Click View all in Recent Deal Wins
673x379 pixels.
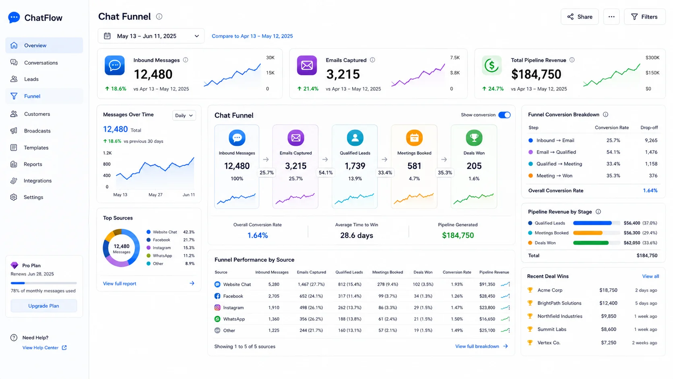point(650,276)
